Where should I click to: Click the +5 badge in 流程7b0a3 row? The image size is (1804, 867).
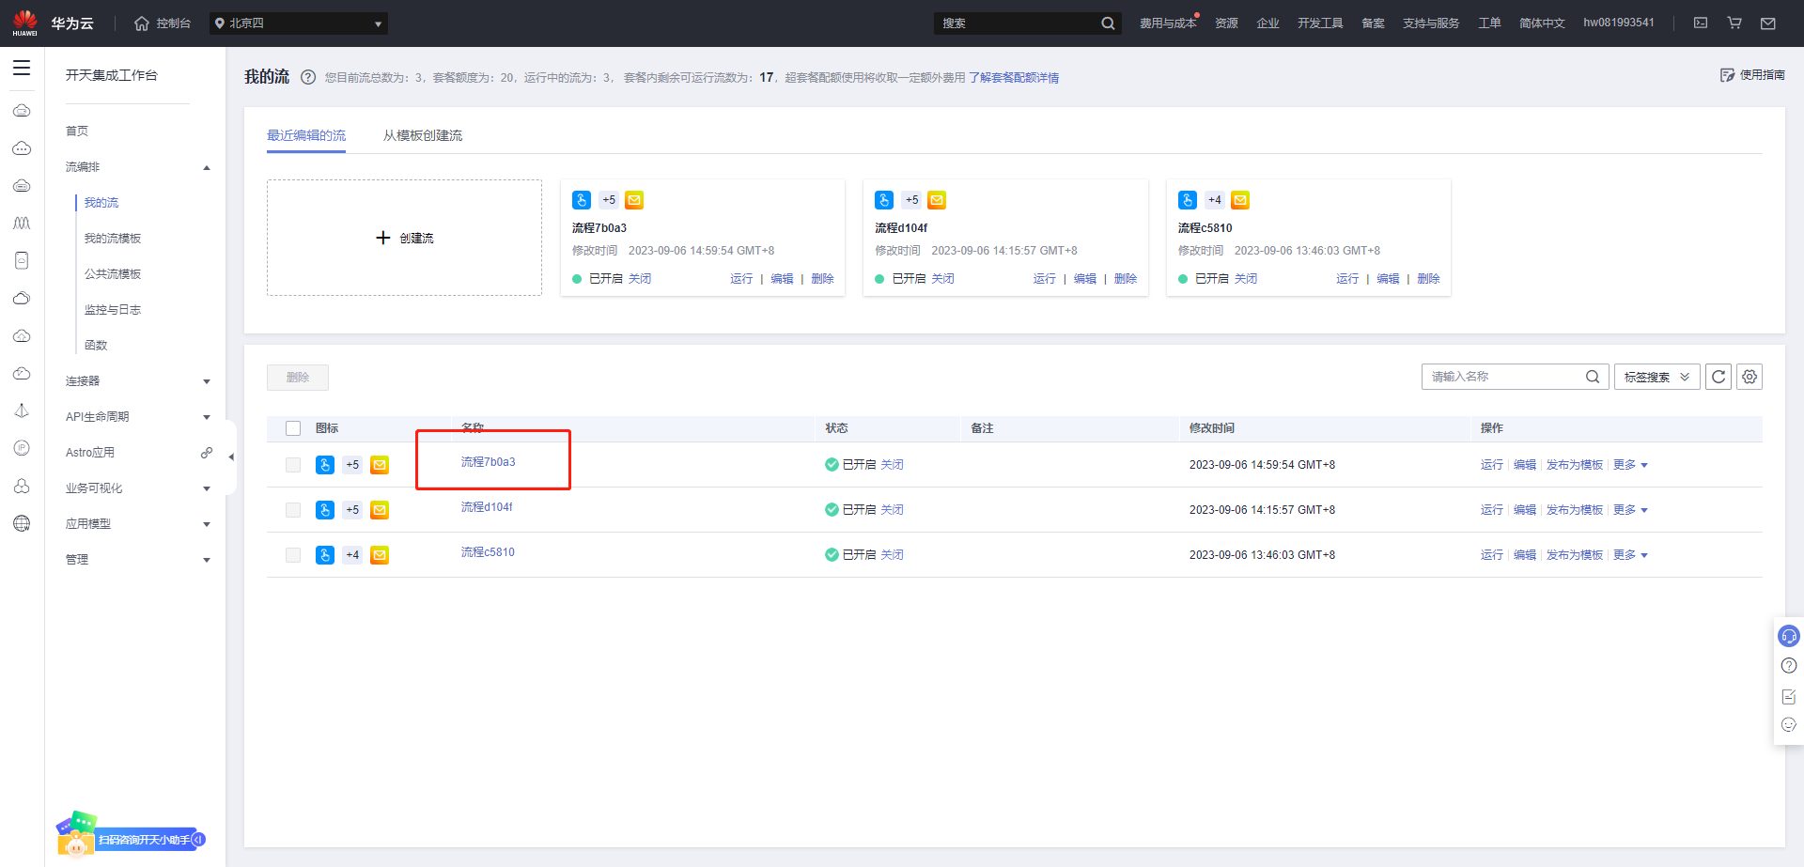352,465
